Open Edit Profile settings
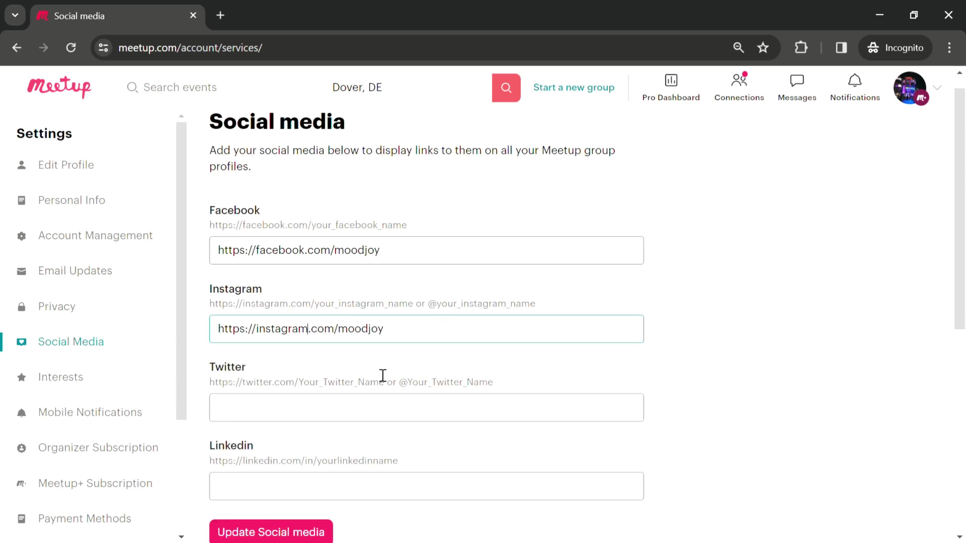Image resolution: width=966 pixels, height=543 pixels. click(66, 165)
